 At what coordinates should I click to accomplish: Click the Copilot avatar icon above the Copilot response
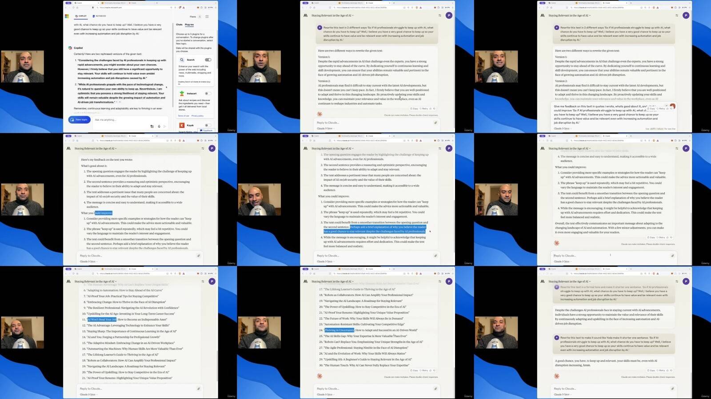pos(70,48)
